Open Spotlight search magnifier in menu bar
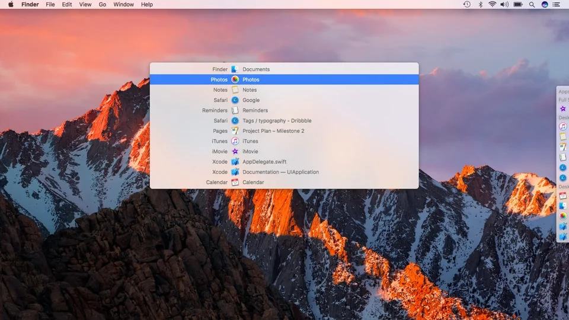The width and height of the screenshot is (569, 320). [x=532, y=4]
